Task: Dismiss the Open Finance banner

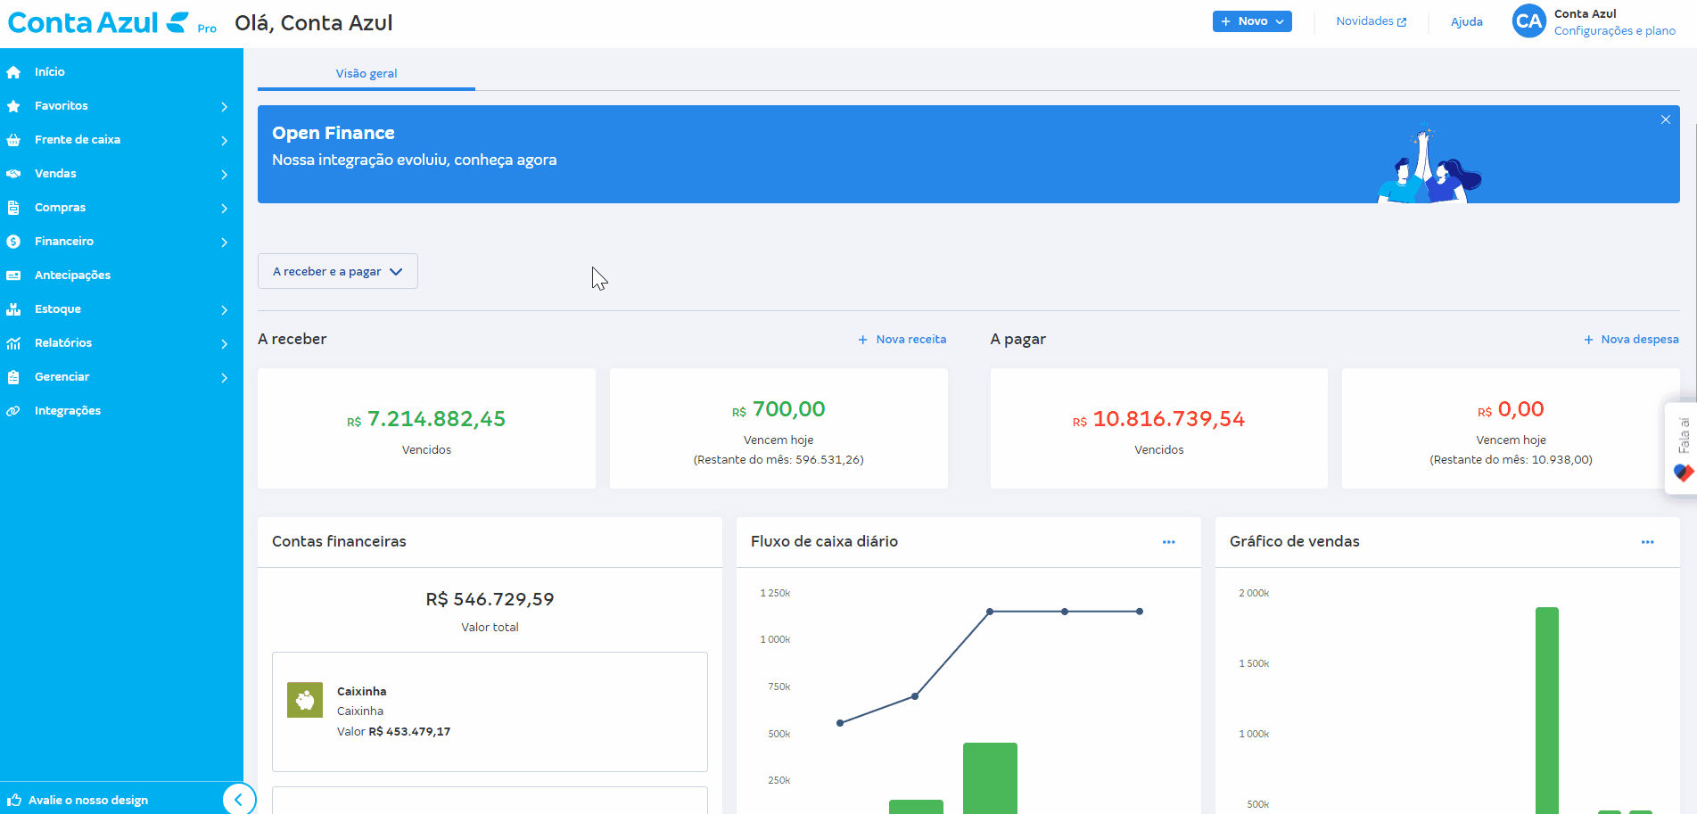Action: click(1665, 119)
